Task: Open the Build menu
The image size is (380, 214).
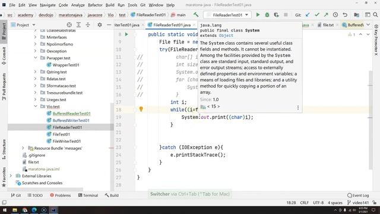Action: tap(110, 5)
